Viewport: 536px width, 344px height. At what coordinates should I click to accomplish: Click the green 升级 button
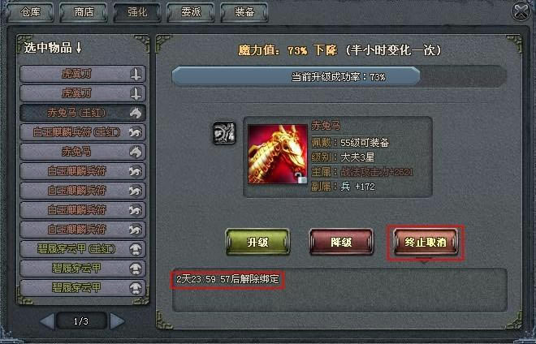point(257,243)
